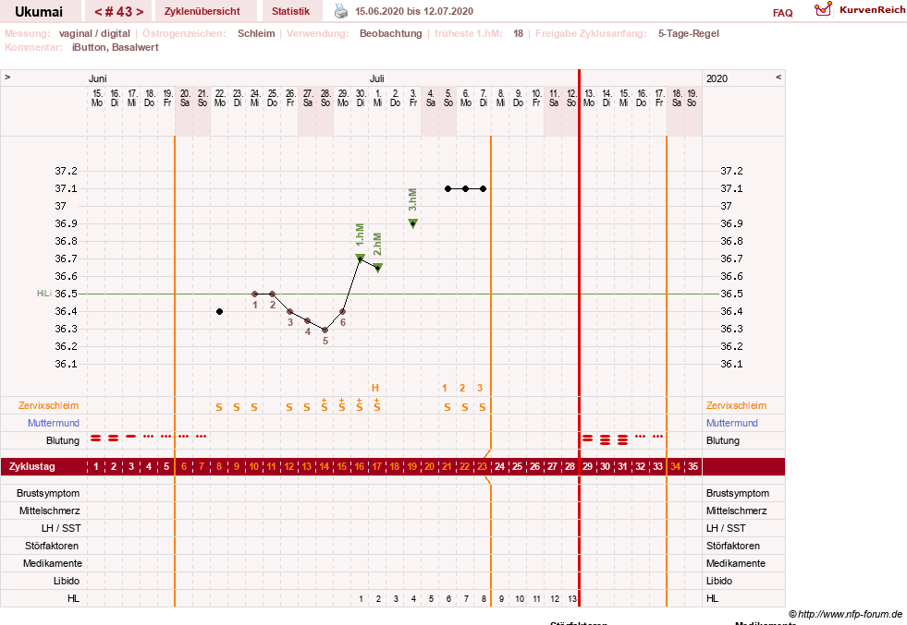907x625 pixels.
Task: Click the H mucus peak marker
Action: (x=374, y=388)
